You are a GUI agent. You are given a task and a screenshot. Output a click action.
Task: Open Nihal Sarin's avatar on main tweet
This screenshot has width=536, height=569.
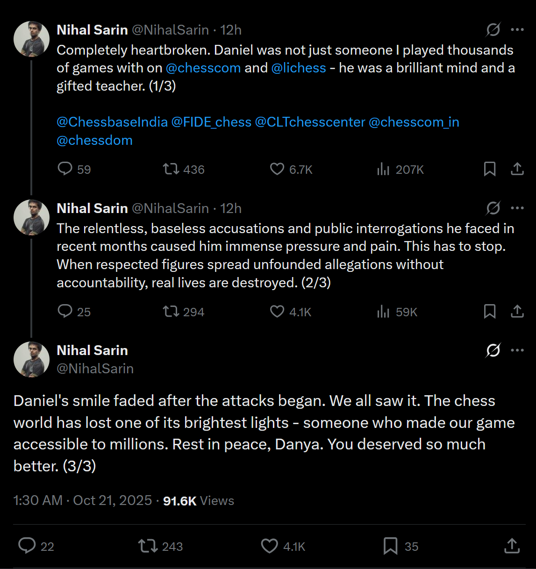click(31, 359)
